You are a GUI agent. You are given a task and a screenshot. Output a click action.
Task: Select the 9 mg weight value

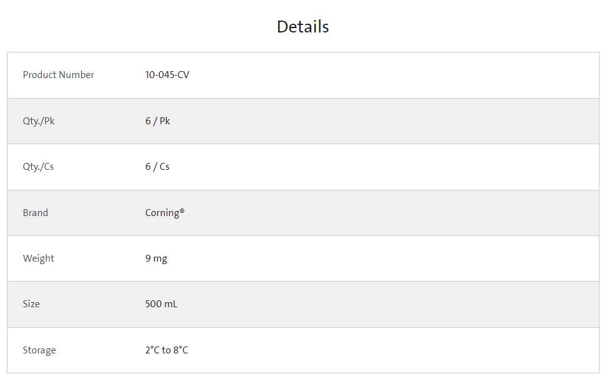(156, 258)
